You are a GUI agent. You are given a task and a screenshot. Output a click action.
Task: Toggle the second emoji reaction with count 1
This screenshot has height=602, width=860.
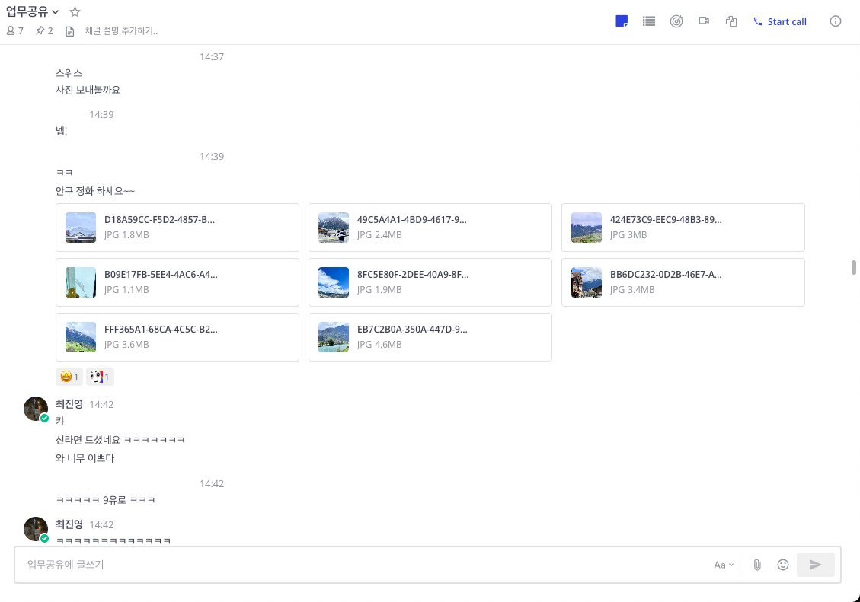pos(100,376)
